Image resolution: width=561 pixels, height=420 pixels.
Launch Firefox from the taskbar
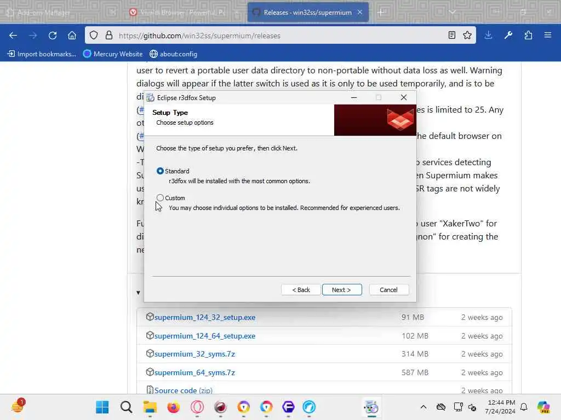coord(174,407)
